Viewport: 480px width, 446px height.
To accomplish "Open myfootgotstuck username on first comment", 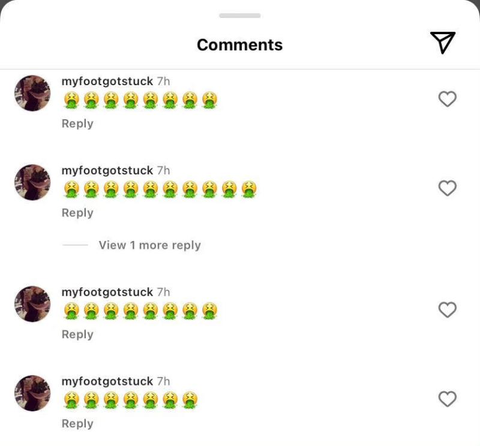I will tap(107, 81).
